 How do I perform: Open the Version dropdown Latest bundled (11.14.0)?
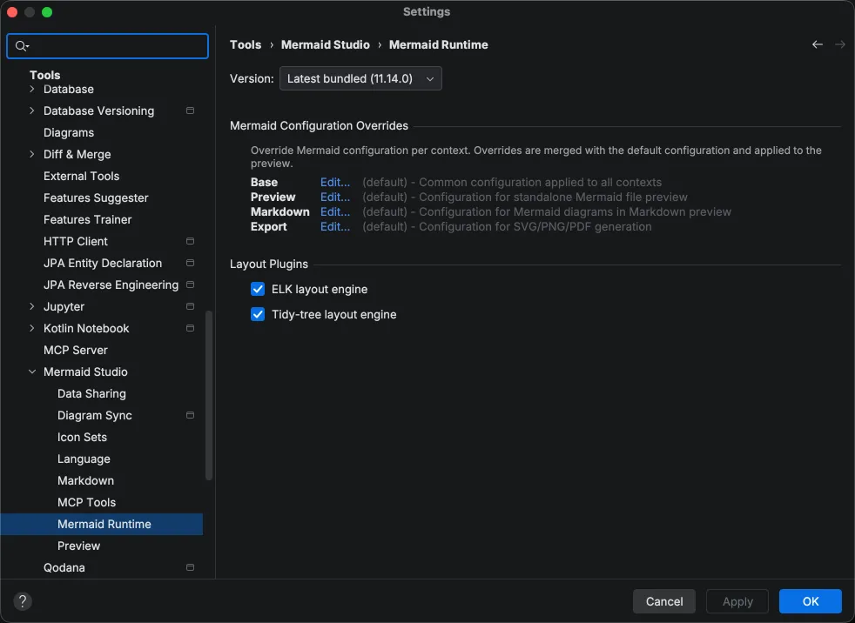click(360, 78)
